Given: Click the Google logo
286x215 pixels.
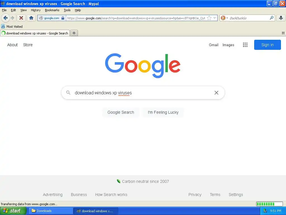Looking at the screenshot, I should tap(143, 66).
